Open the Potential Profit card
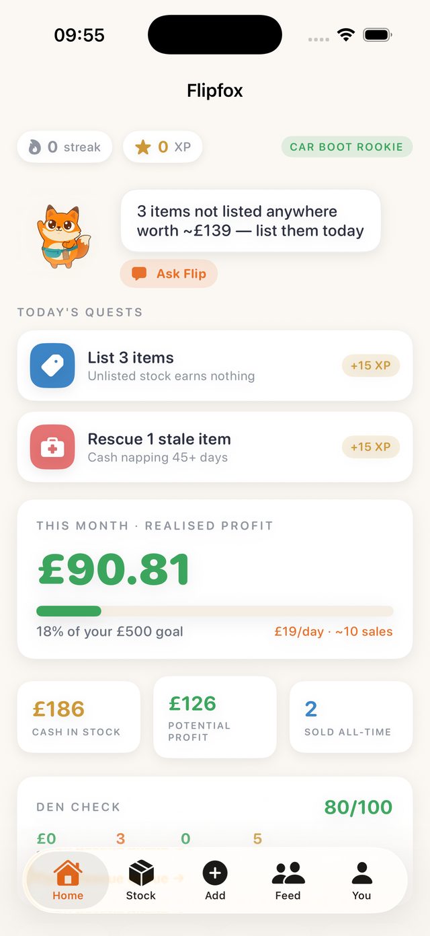The height and width of the screenshot is (936, 430). 215,717
